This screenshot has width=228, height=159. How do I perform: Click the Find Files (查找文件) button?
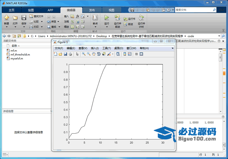coord(36,16)
